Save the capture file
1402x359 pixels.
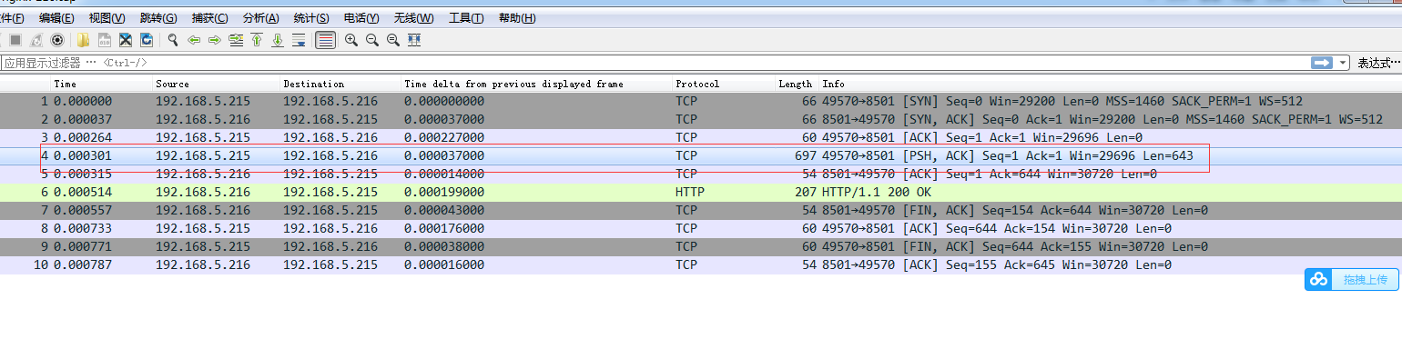(105, 40)
